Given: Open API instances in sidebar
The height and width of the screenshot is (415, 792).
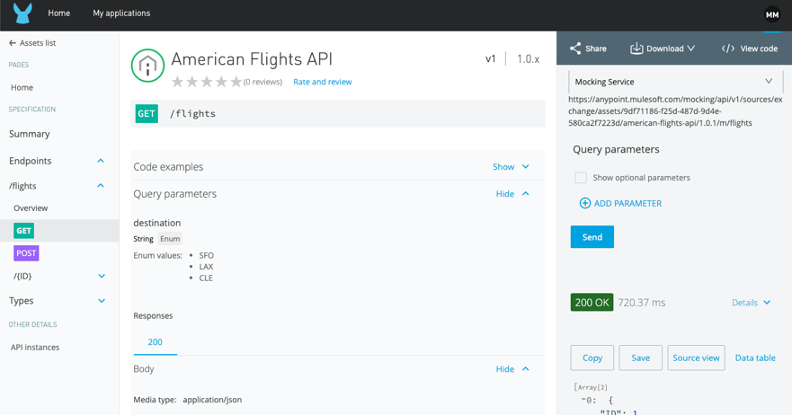Looking at the screenshot, I should tap(35, 348).
